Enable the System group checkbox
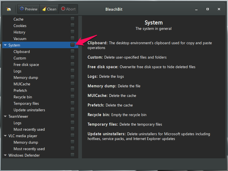Screen dimensions: 228x171 click(72, 45)
